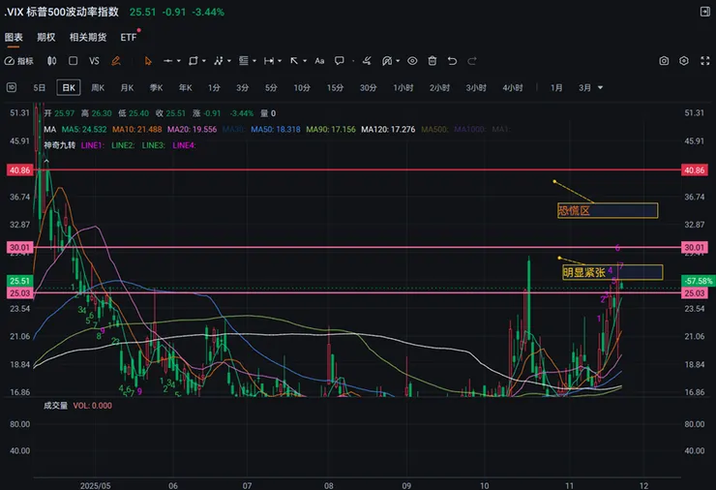Add a comment bubble annotation
This screenshot has width=716, height=490.
coord(340,61)
